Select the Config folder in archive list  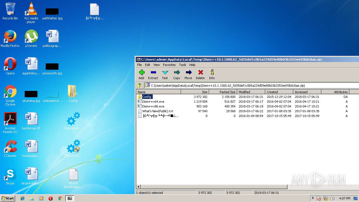[x=147, y=97]
